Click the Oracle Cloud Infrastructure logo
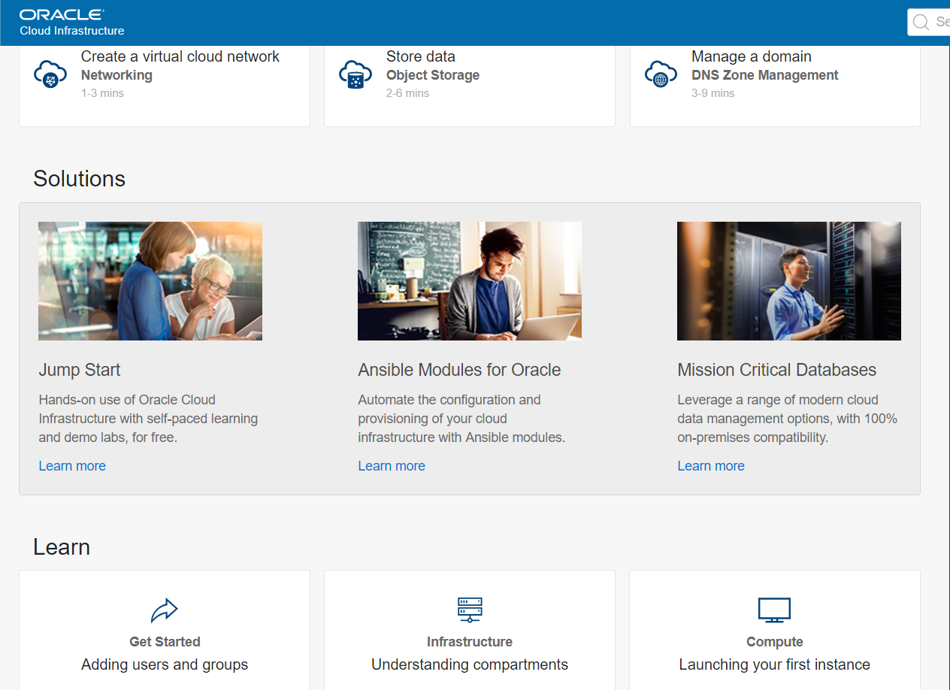 pyautogui.click(x=71, y=23)
